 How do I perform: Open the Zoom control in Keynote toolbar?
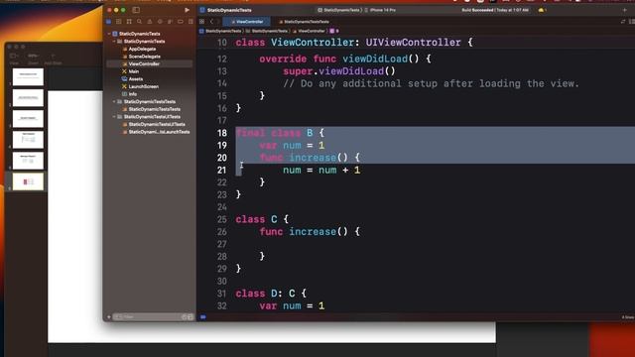pos(33,59)
